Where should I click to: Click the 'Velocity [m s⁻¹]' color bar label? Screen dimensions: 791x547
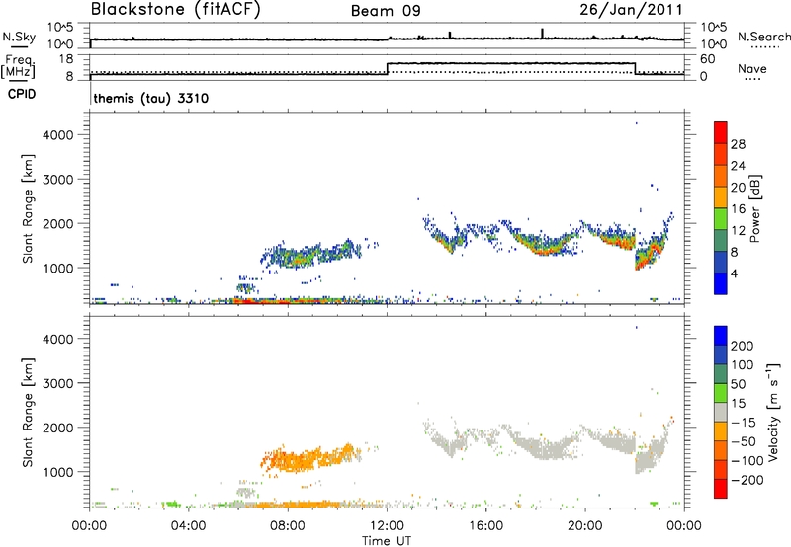click(x=773, y=412)
